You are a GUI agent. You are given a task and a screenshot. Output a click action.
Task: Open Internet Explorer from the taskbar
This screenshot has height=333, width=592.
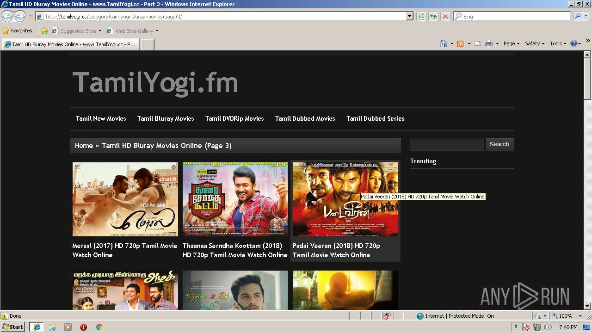(x=37, y=327)
